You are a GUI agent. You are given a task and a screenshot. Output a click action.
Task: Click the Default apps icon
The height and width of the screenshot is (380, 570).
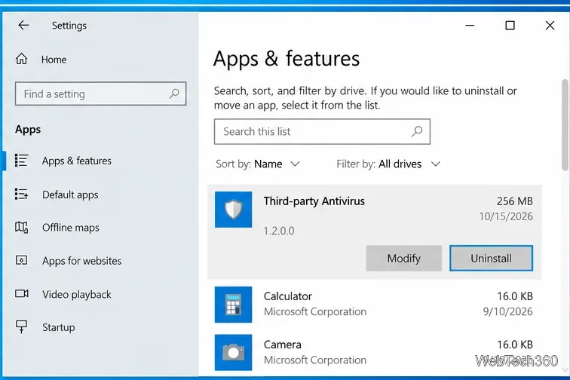pos(21,195)
